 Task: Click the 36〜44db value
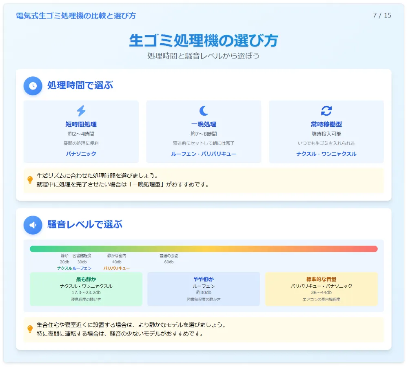322,293
